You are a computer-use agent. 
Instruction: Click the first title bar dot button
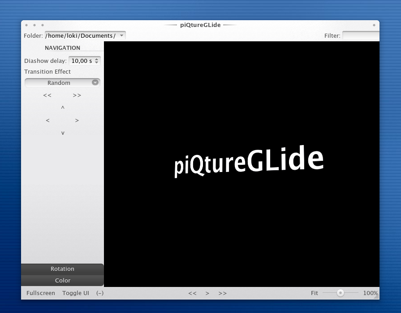(x=26, y=25)
